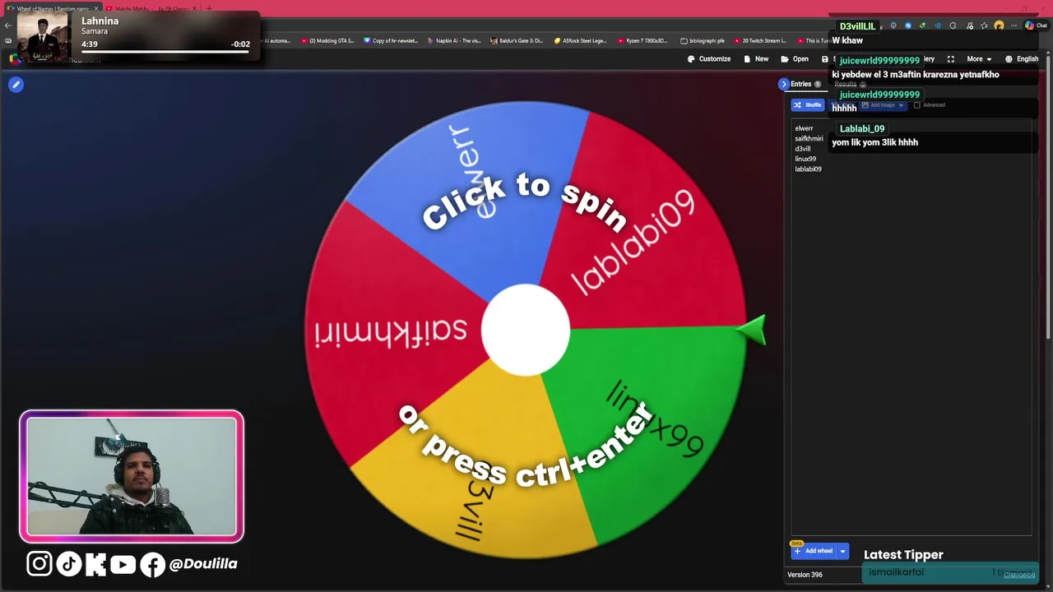Click the Chat button in browser toolbar

pyautogui.click(x=1035, y=25)
